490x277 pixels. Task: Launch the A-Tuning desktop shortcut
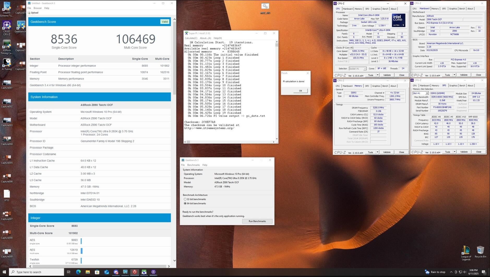pos(7,64)
